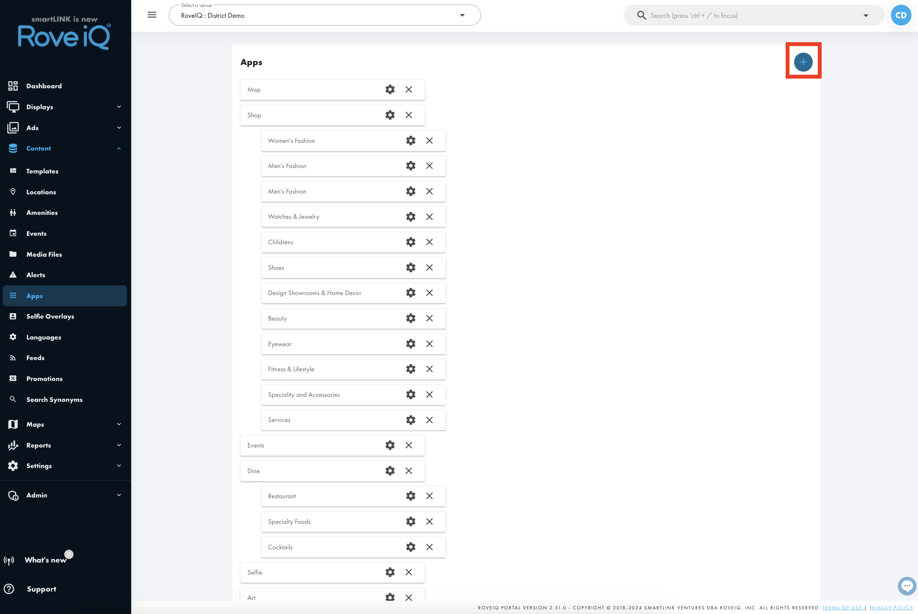Open Beauty settings gear
Screen dimensions: 918x614
click(411, 318)
